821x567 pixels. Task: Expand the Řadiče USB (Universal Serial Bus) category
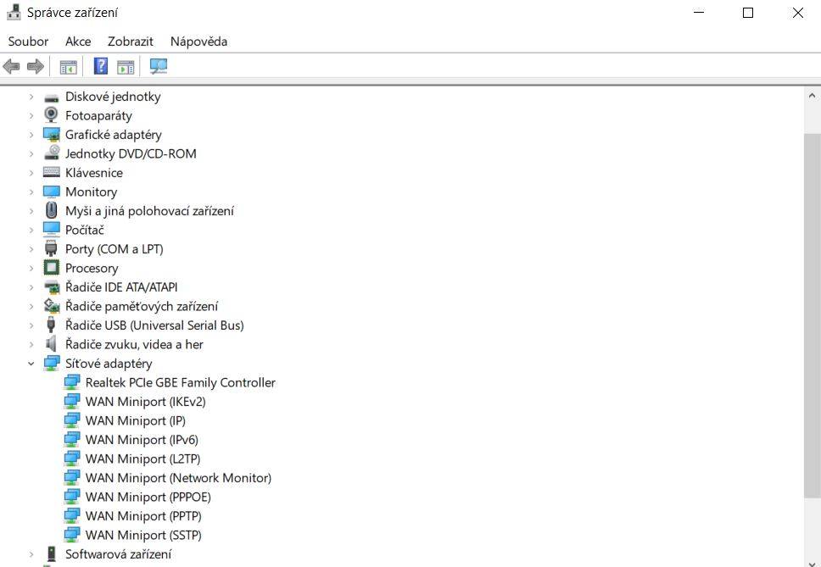pos(31,325)
